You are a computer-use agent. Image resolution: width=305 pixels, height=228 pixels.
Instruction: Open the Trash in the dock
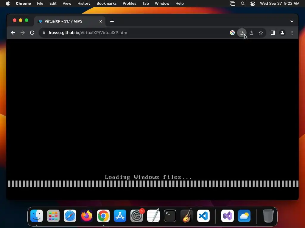click(x=268, y=216)
